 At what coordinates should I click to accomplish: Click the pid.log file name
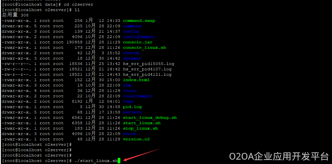tap(132, 107)
